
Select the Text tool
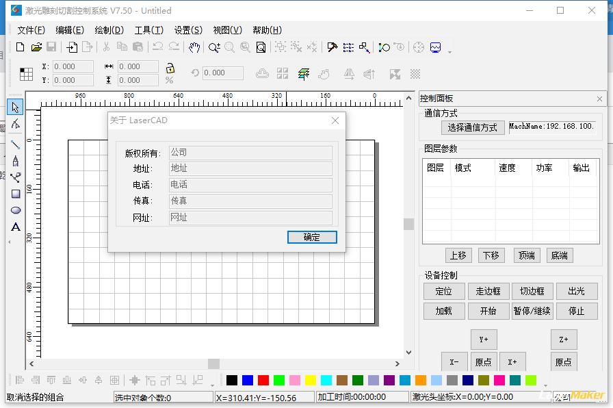point(16,227)
